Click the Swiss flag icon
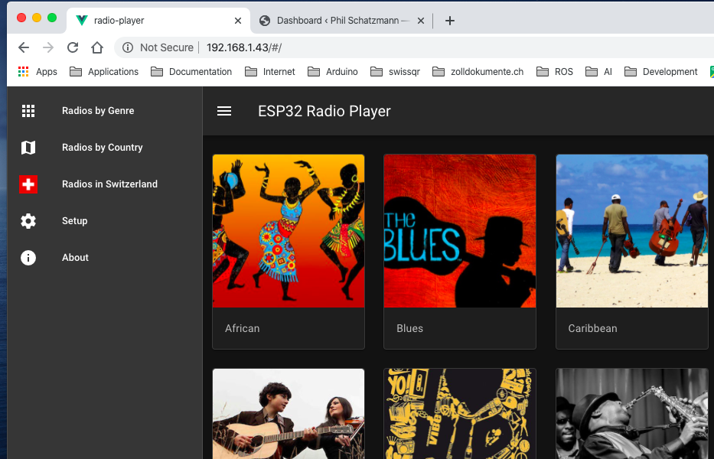 click(28, 184)
